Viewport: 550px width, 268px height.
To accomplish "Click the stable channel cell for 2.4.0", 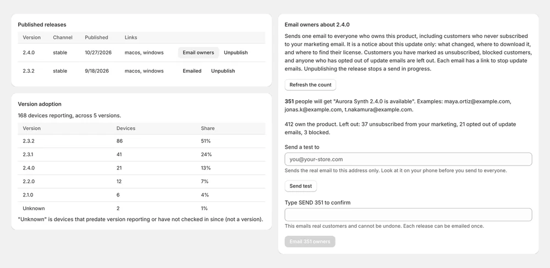I will point(59,53).
